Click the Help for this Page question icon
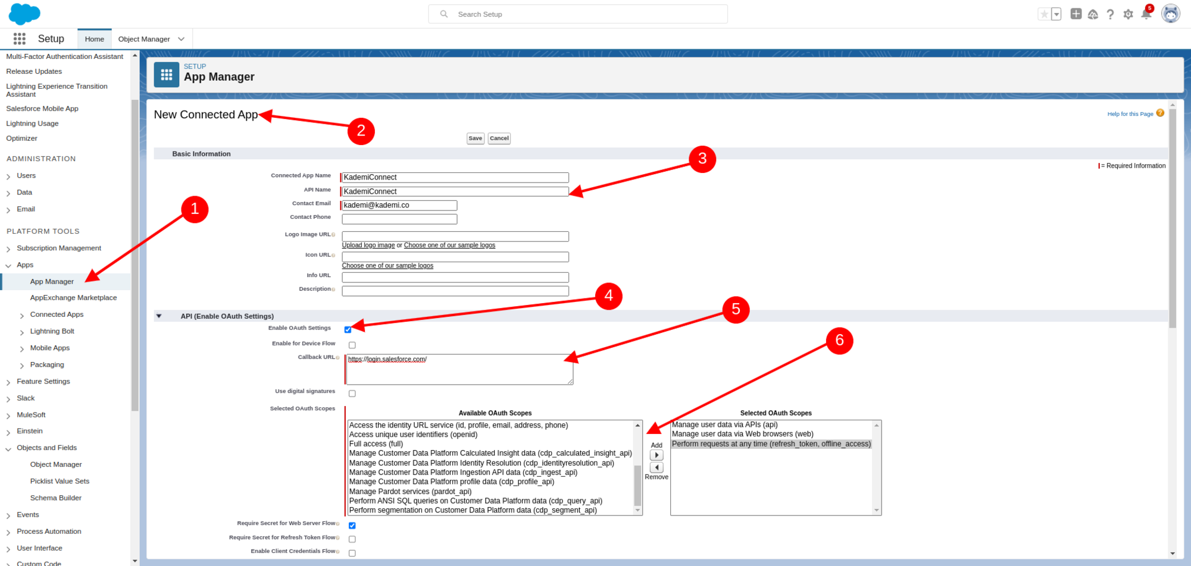This screenshot has height=566, width=1191. 1160,113
